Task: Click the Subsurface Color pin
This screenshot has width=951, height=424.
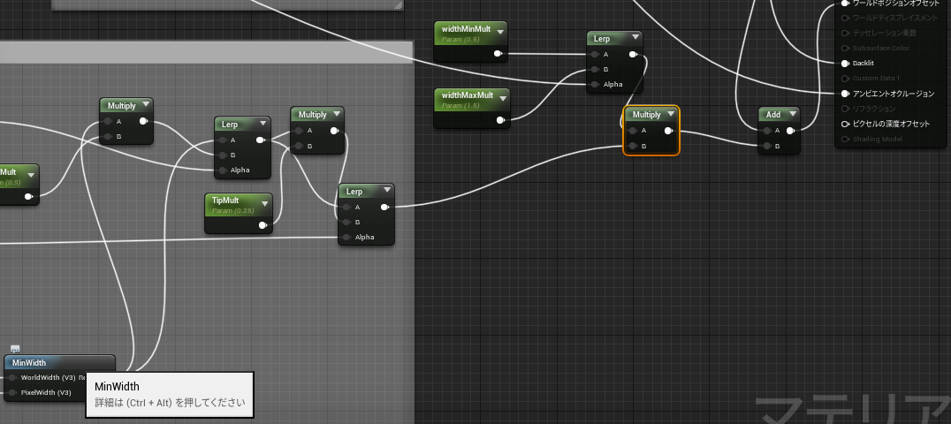Action: tap(846, 48)
